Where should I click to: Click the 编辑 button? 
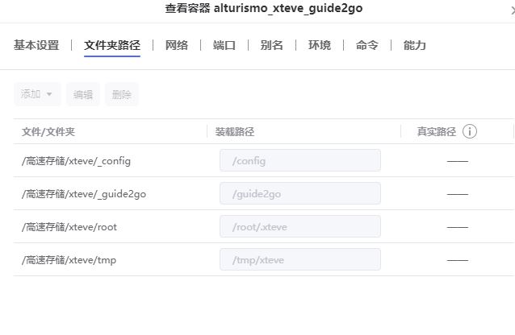click(83, 94)
